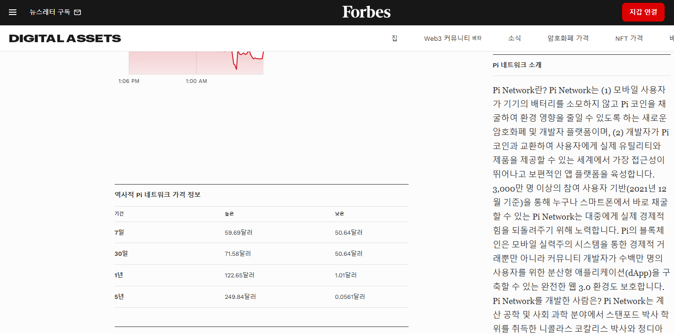This screenshot has height=334, width=674.
Task: Click the Pi Network란? paragraph opening
Action: [520, 90]
